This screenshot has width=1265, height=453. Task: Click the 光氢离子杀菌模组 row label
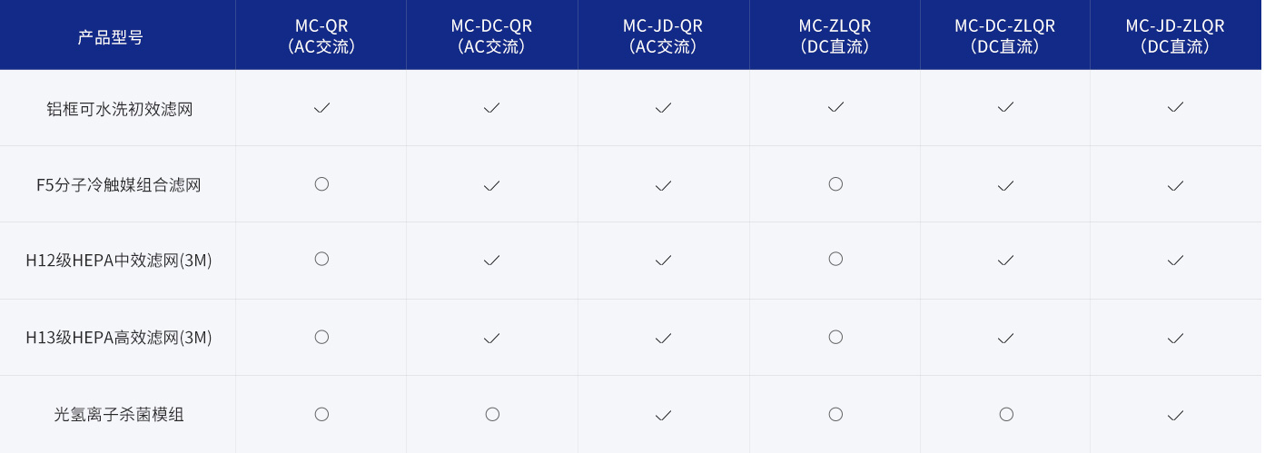[x=119, y=415]
